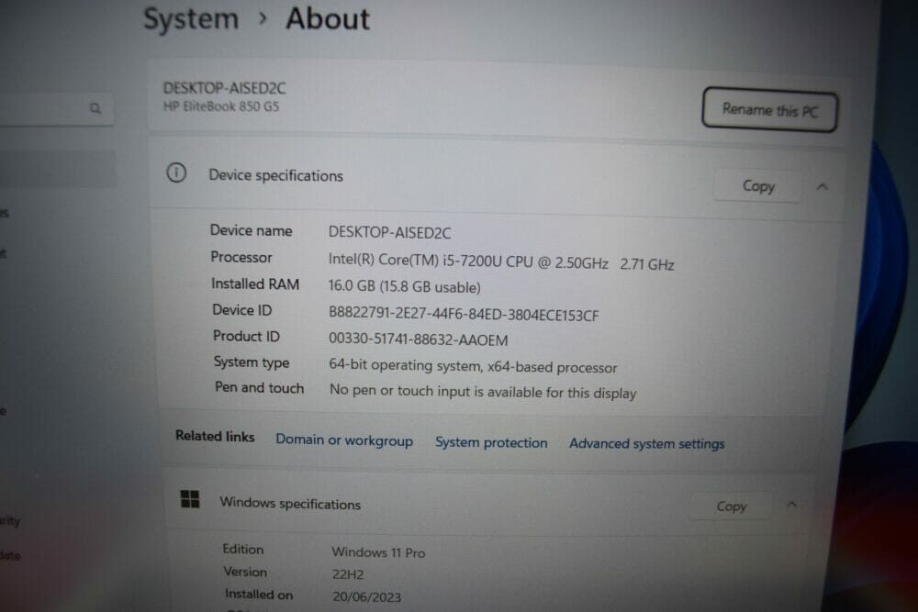This screenshot has width=918, height=612.
Task: Select the 64-bit operating system text
Action: 473,366
